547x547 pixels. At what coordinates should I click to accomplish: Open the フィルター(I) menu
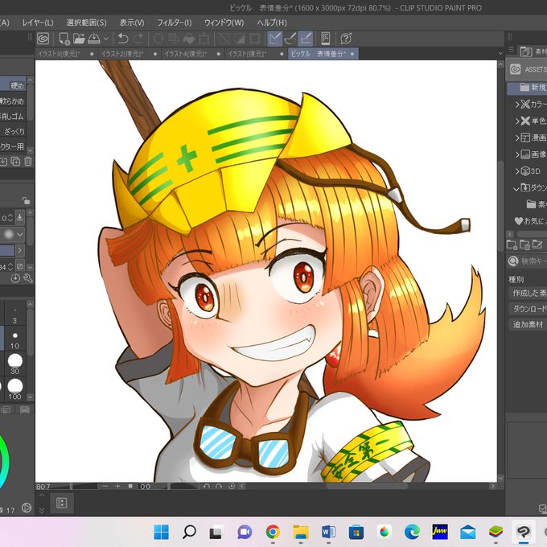[x=174, y=23]
